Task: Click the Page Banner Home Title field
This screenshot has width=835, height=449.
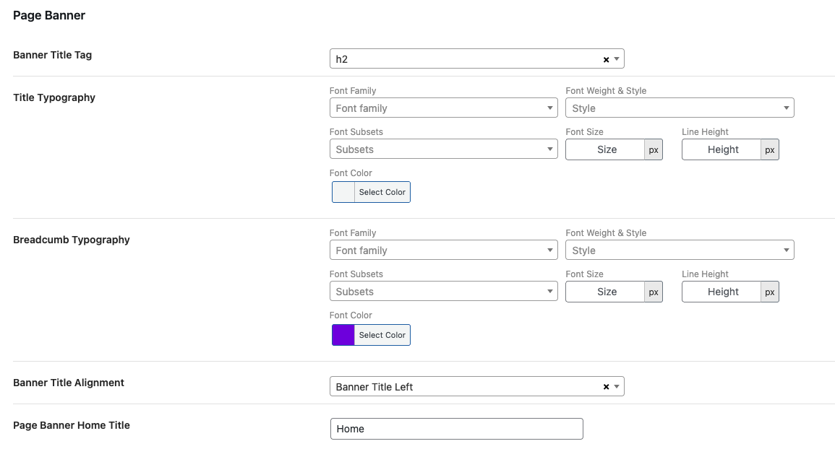Action: click(x=456, y=429)
